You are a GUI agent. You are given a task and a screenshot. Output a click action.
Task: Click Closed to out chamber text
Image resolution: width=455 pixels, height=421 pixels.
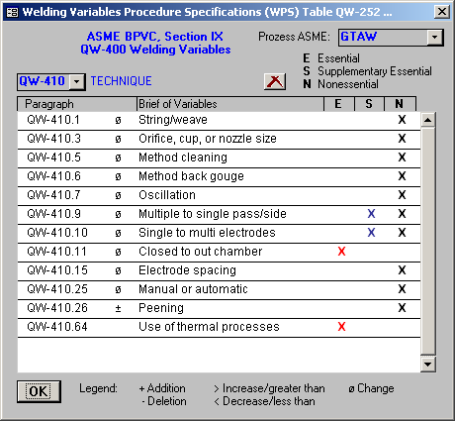point(200,252)
